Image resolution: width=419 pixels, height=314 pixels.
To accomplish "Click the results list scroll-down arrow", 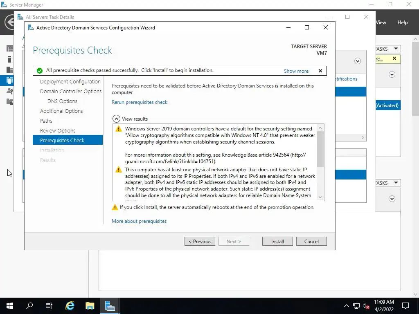I will (x=320, y=197).
